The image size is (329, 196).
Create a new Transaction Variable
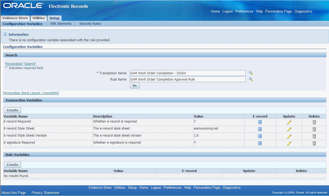(13, 110)
